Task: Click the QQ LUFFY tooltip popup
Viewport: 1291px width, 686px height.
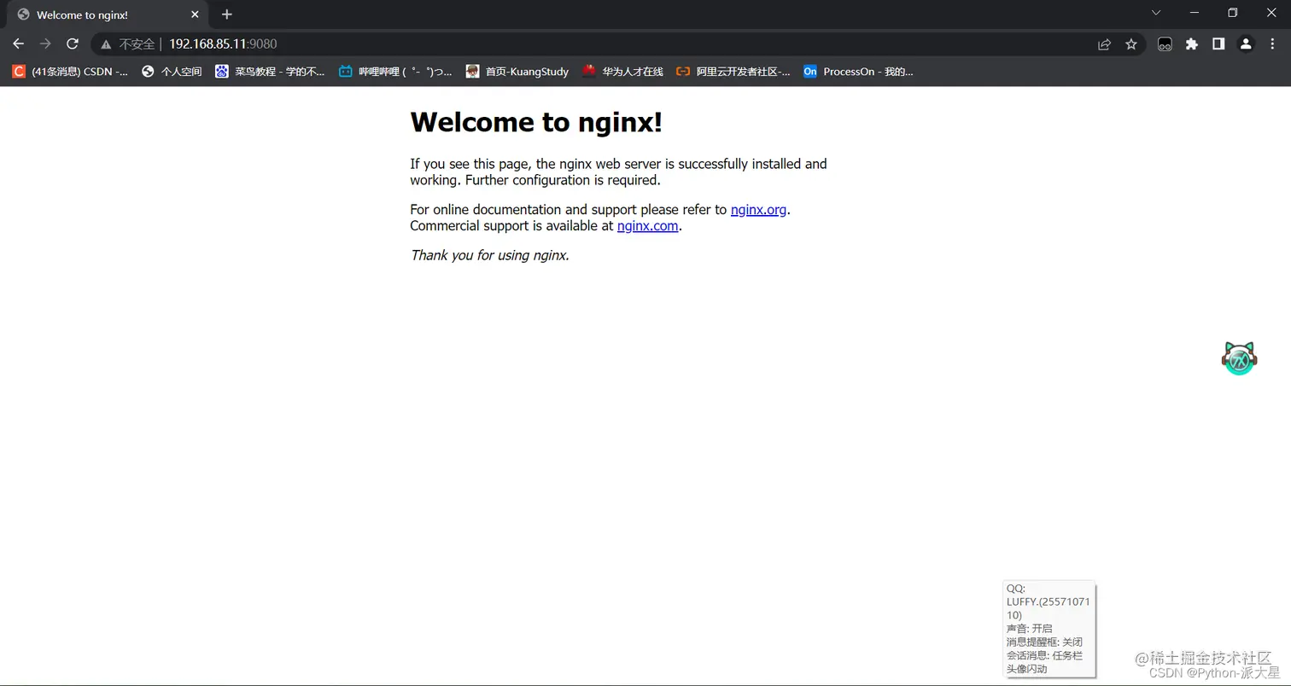Action: [1049, 629]
